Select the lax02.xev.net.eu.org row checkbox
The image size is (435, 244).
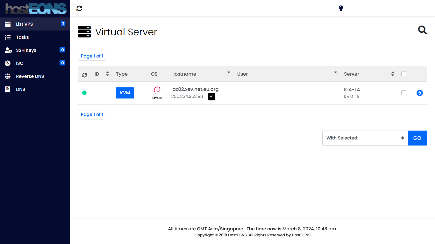click(404, 93)
